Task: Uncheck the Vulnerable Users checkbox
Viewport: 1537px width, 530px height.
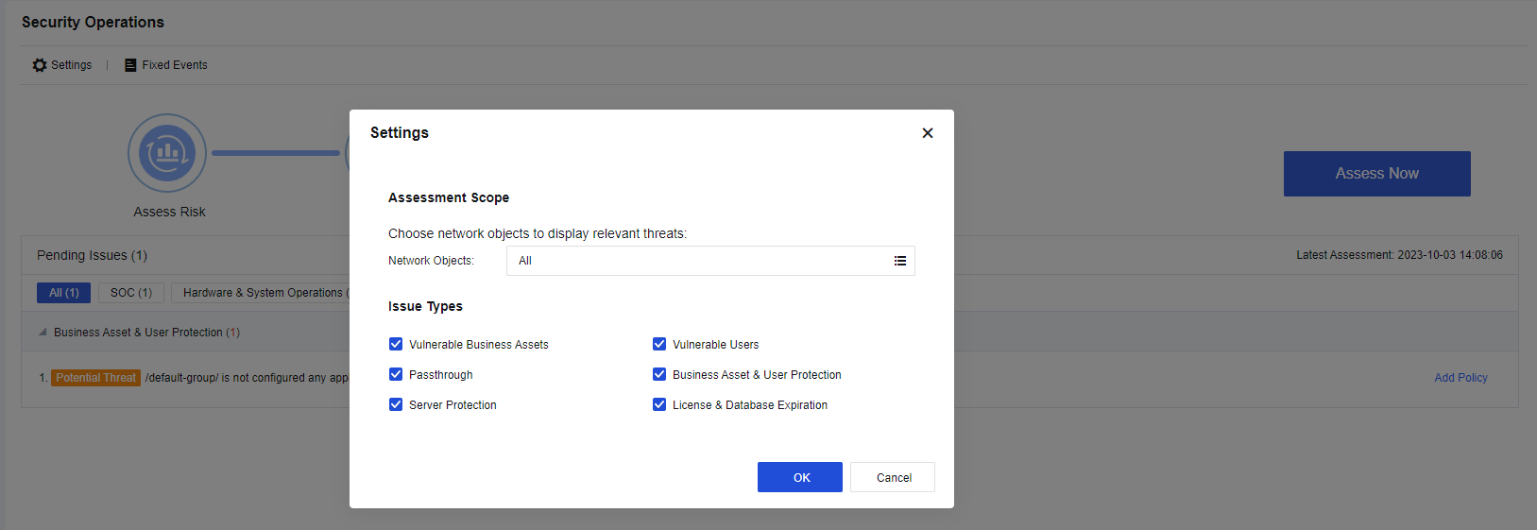Action: (x=659, y=345)
